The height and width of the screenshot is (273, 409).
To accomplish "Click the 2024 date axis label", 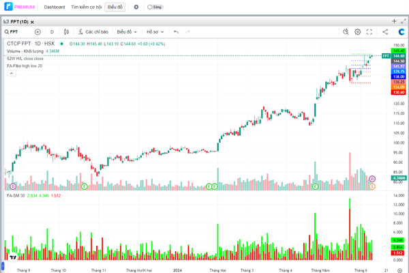I will tap(177, 270).
